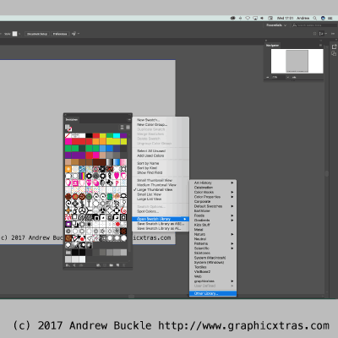
Task: Click the New Color Group folder icon
Action: click(111, 265)
